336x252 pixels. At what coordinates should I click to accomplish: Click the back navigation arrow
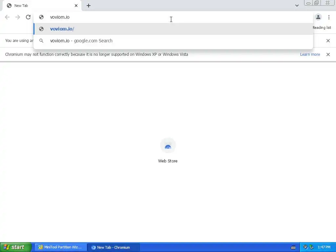(7, 17)
